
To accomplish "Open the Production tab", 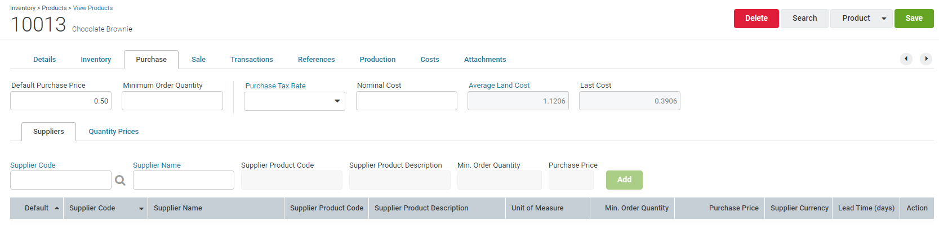I will click(x=377, y=60).
